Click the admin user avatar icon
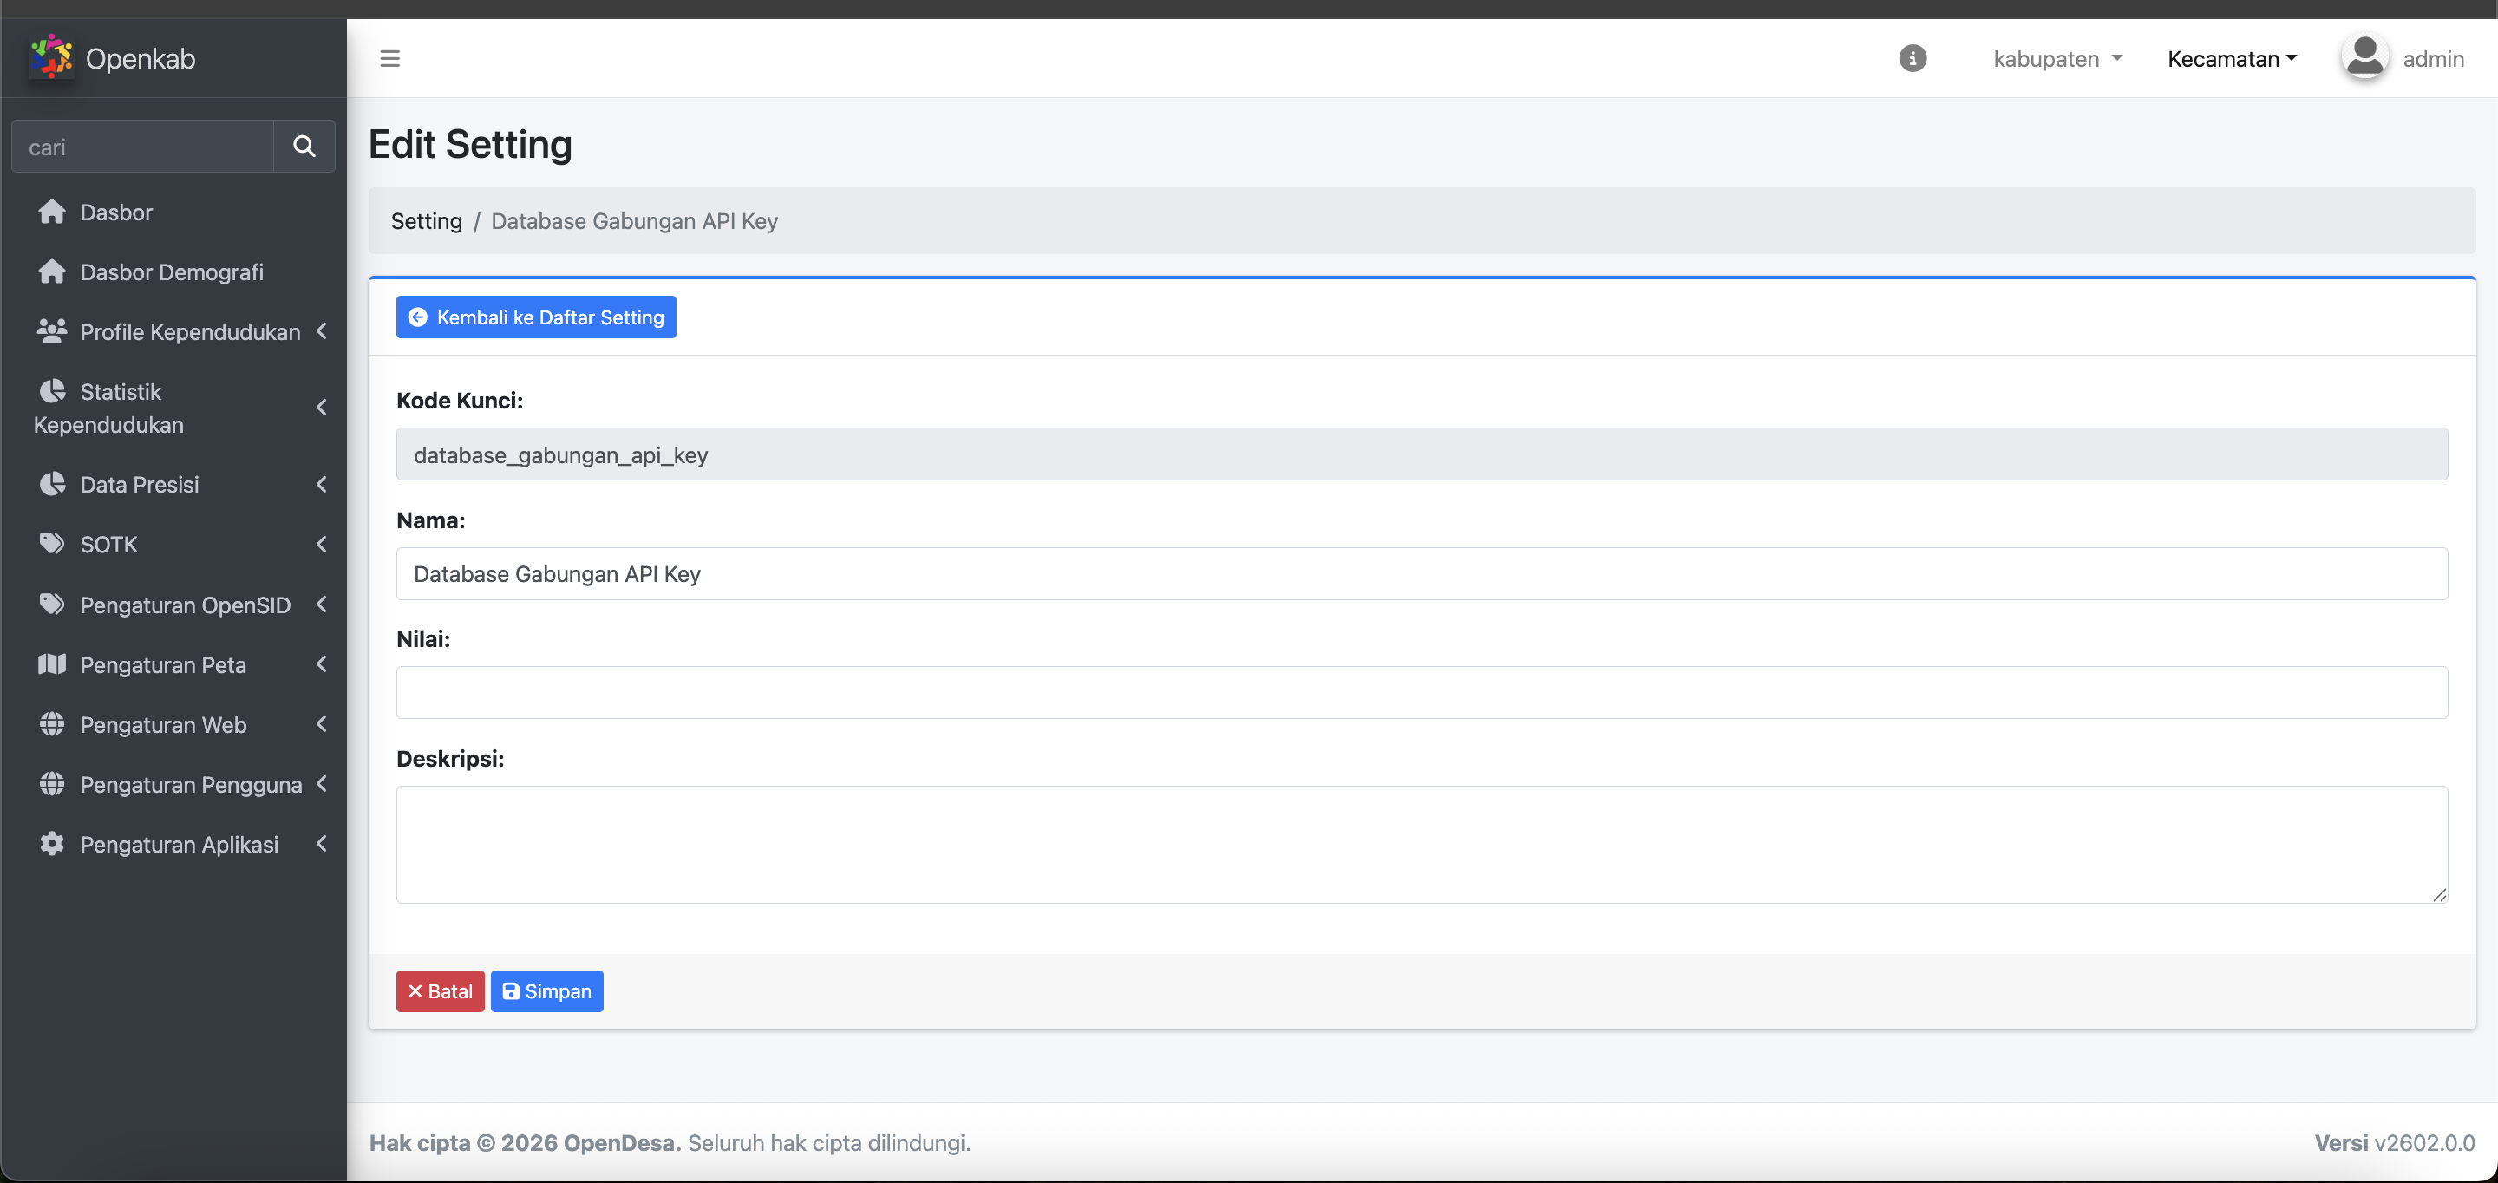The image size is (2498, 1183). coord(2364,57)
